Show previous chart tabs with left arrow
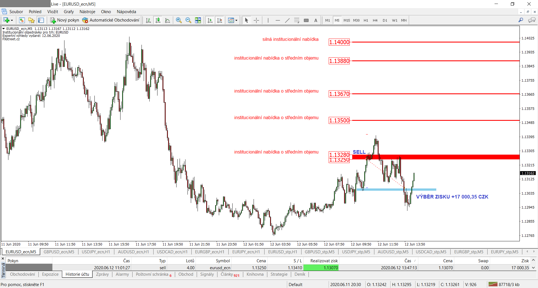This screenshot has height=288, width=538. 527,251
